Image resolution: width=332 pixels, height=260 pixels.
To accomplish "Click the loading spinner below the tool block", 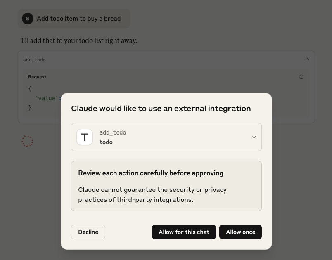I will pos(27,141).
